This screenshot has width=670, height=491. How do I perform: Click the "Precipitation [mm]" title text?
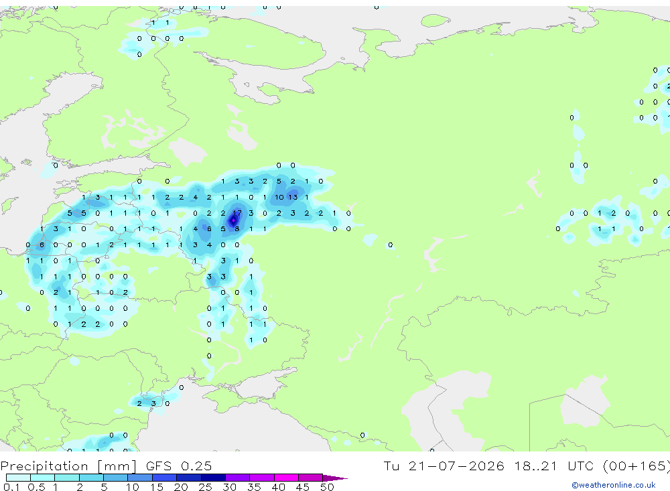(68, 466)
